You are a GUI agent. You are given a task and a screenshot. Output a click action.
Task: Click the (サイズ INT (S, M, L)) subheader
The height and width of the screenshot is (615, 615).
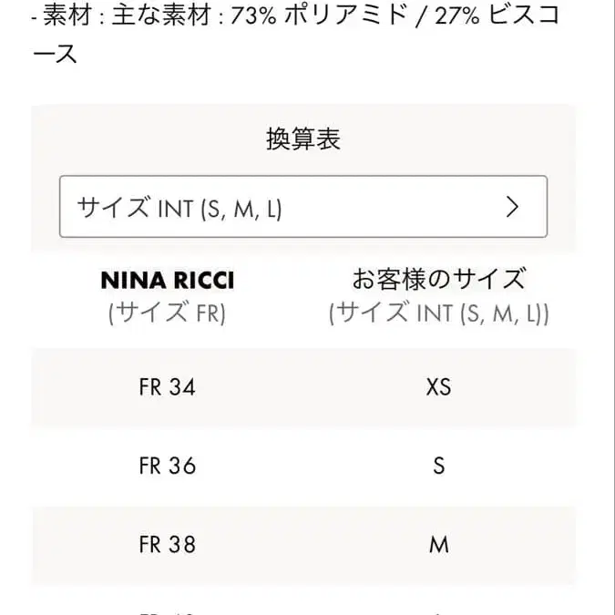pos(439,313)
